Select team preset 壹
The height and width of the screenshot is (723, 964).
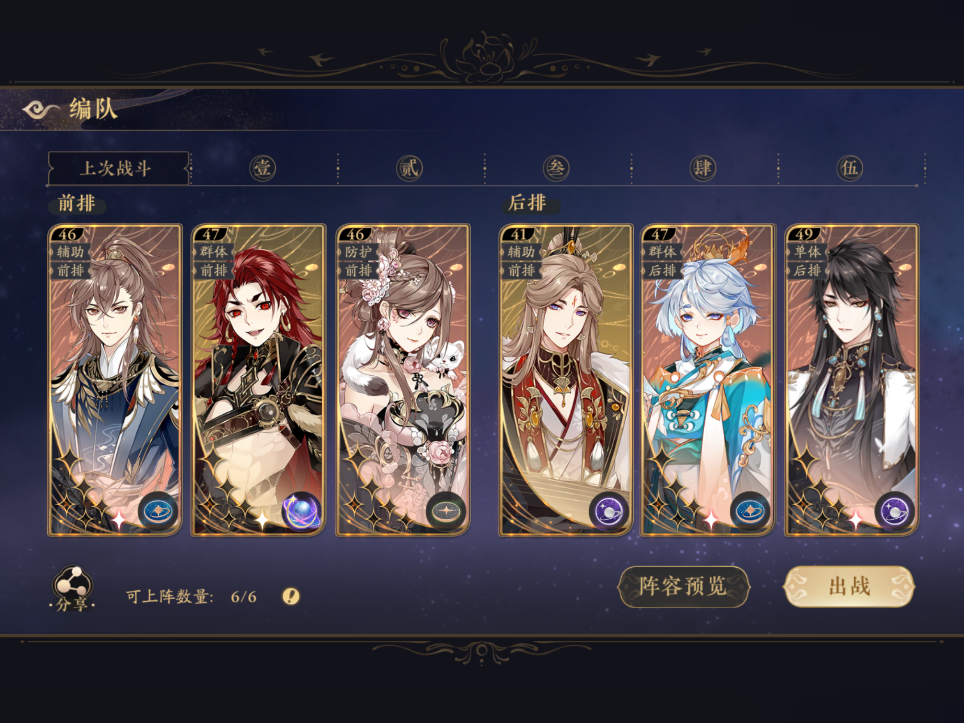point(262,168)
